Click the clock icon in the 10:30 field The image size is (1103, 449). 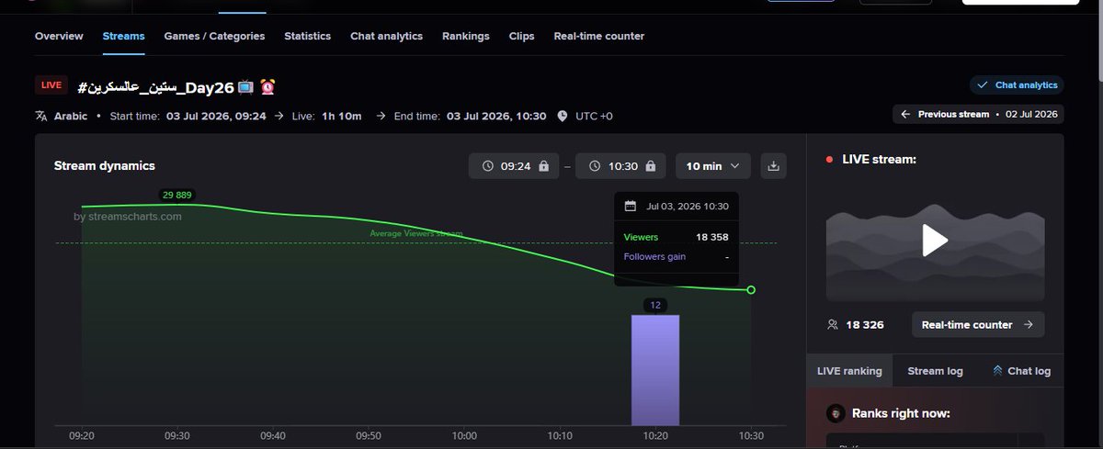pos(594,166)
